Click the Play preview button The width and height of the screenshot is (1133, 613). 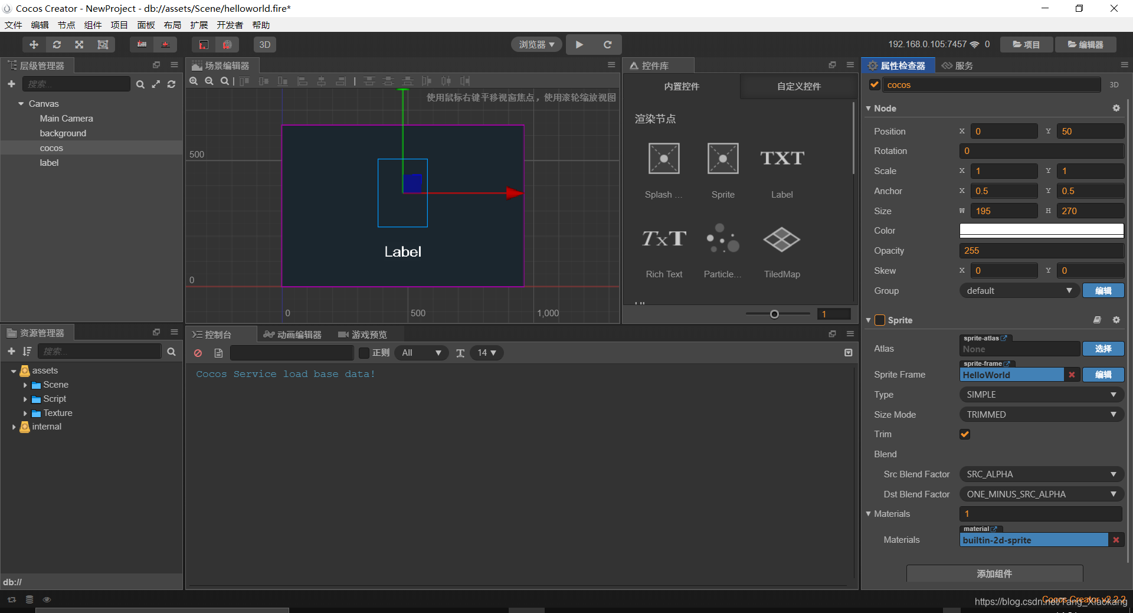click(579, 45)
